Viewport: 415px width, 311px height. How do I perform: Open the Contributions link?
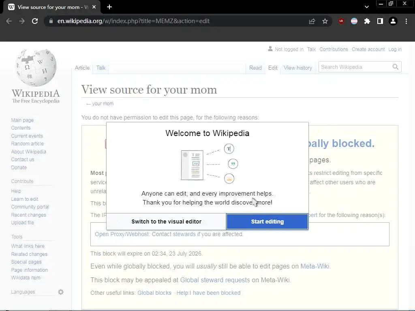point(334,49)
